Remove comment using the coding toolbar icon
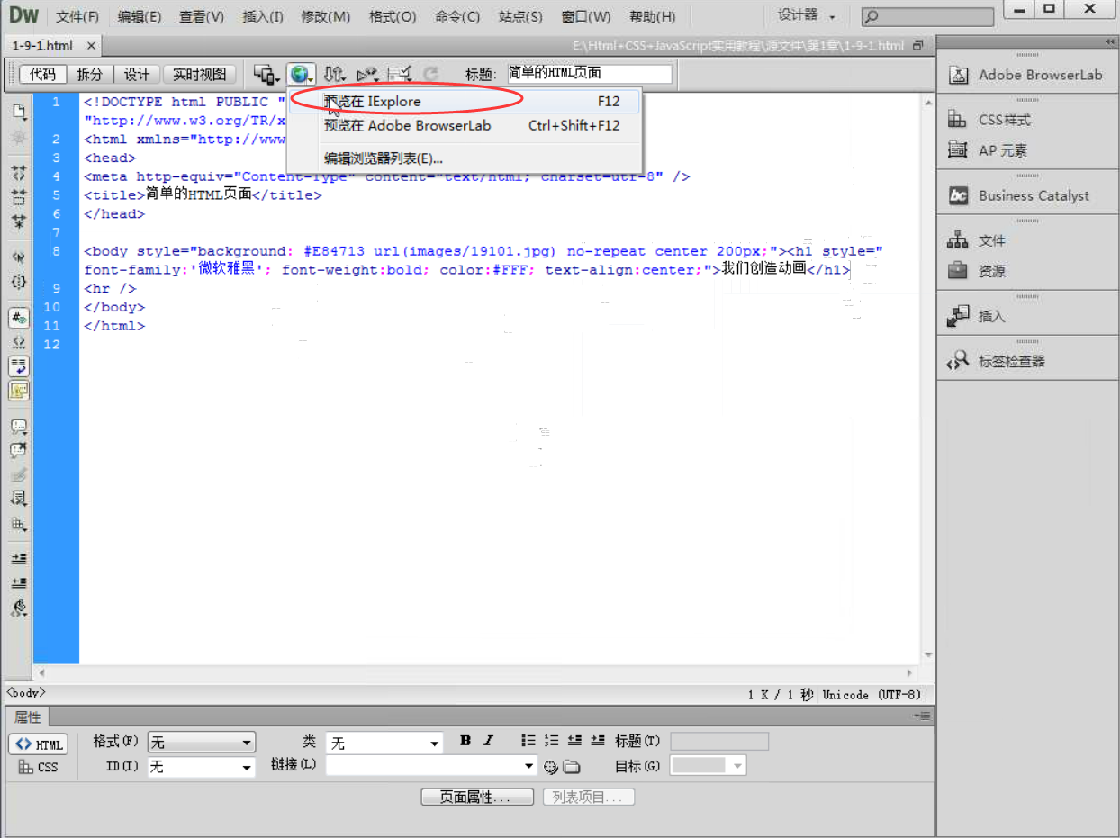This screenshot has width=1120, height=838. click(x=19, y=451)
